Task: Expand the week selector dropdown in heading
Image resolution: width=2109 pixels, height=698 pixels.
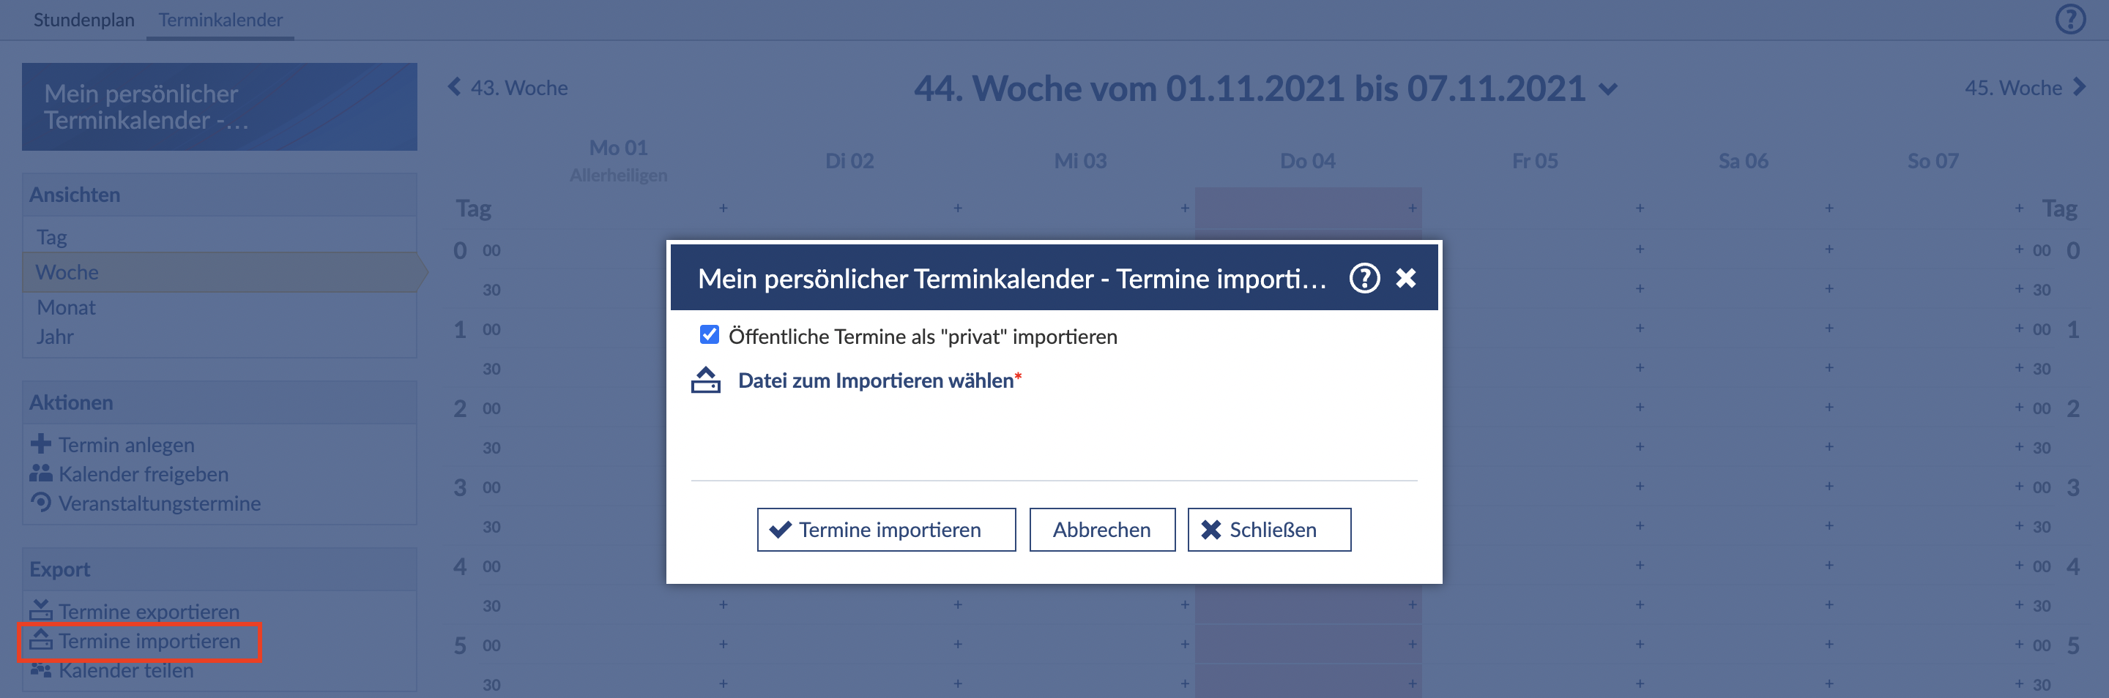Action: point(1608,89)
